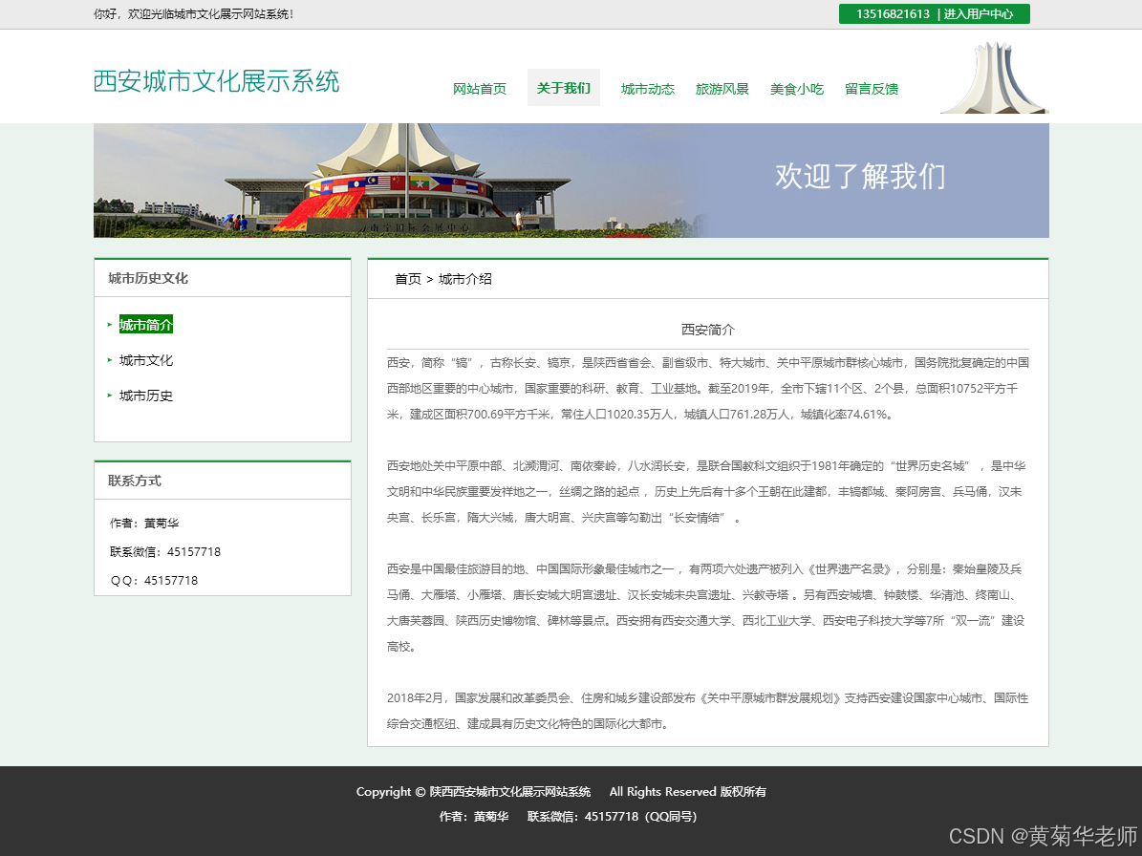This screenshot has height=856, width=1142.
Task: Select the 关于我们 navigation tab
Action: [x=563, y=88]
